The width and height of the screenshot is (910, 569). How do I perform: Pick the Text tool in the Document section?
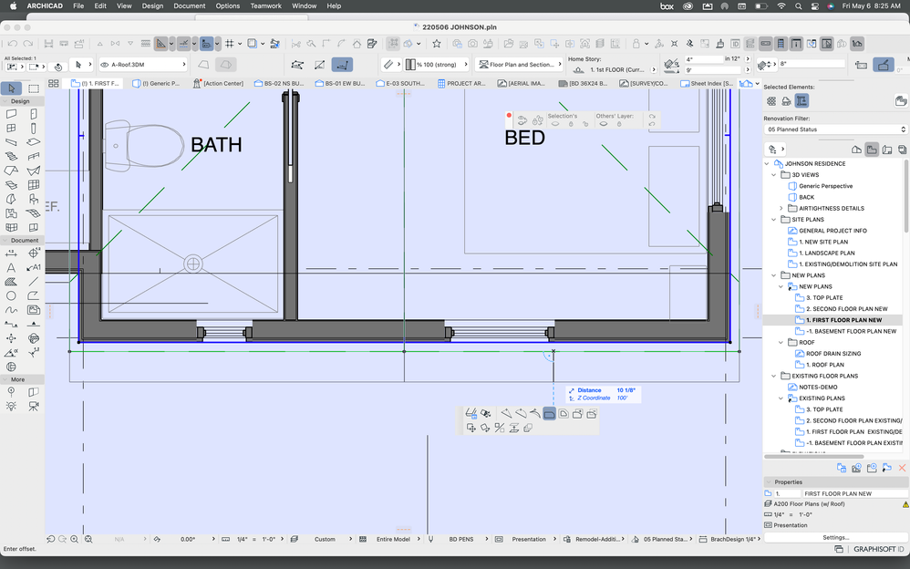pos(11,268)
